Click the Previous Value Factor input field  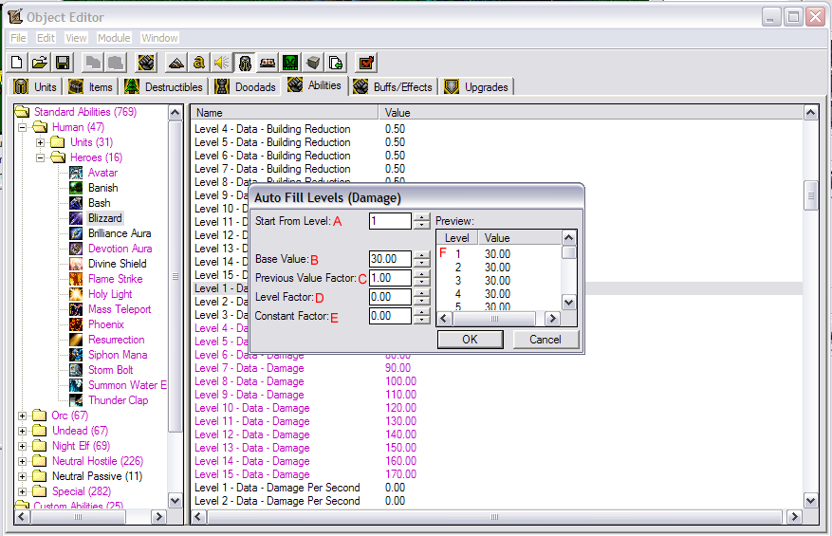pos(390,278)
